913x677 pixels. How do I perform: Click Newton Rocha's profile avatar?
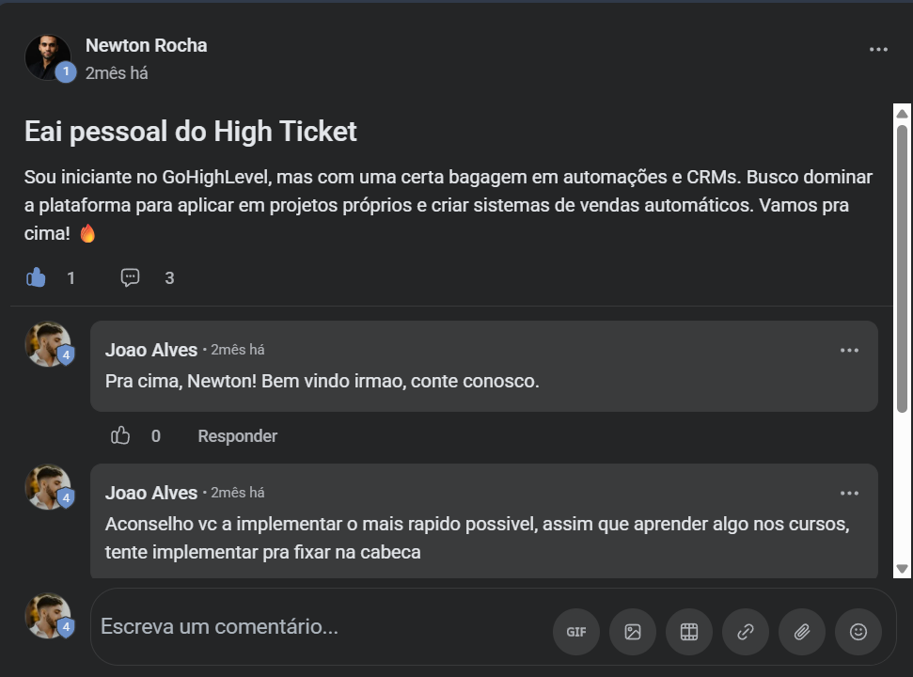47,57
